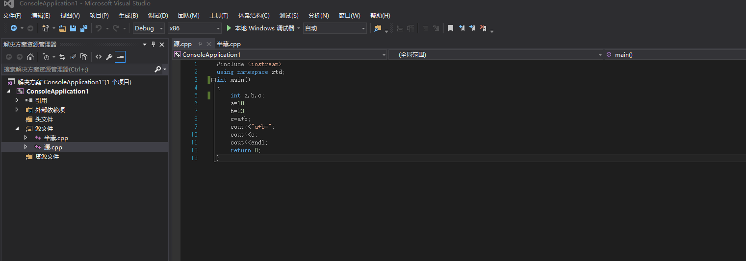Open the x86 platform dropdown

(194, 28)
